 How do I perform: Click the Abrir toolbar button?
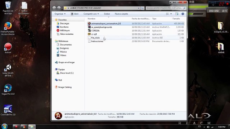(75, 14)
